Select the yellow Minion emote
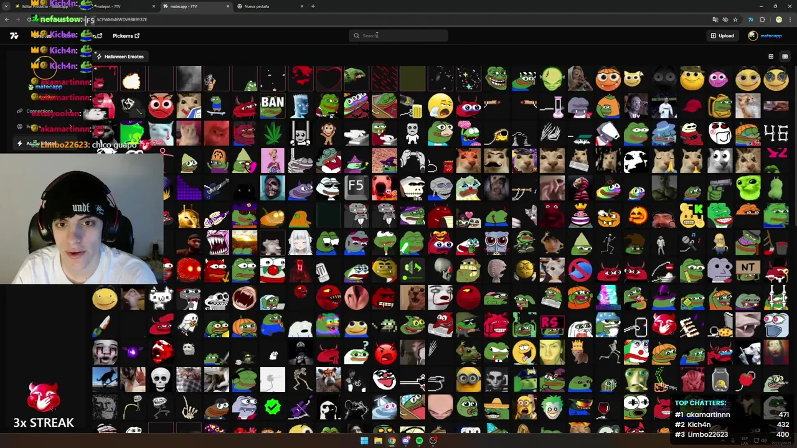Image resolution: width=797 pixels, height=448 pixels. point(468,379)
